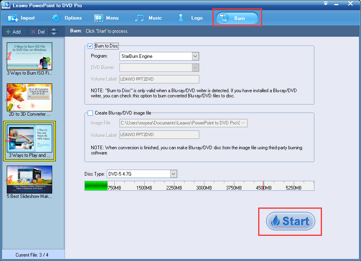This screenshot has width=361, height=261.
Task: Switch to the Burn tab
Action: (237, 18)
